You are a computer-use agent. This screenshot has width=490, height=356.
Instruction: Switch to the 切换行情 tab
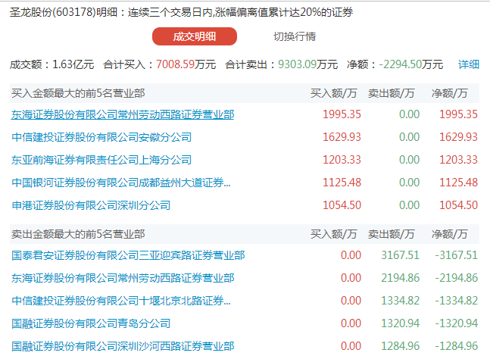click(x=295, y=36)
